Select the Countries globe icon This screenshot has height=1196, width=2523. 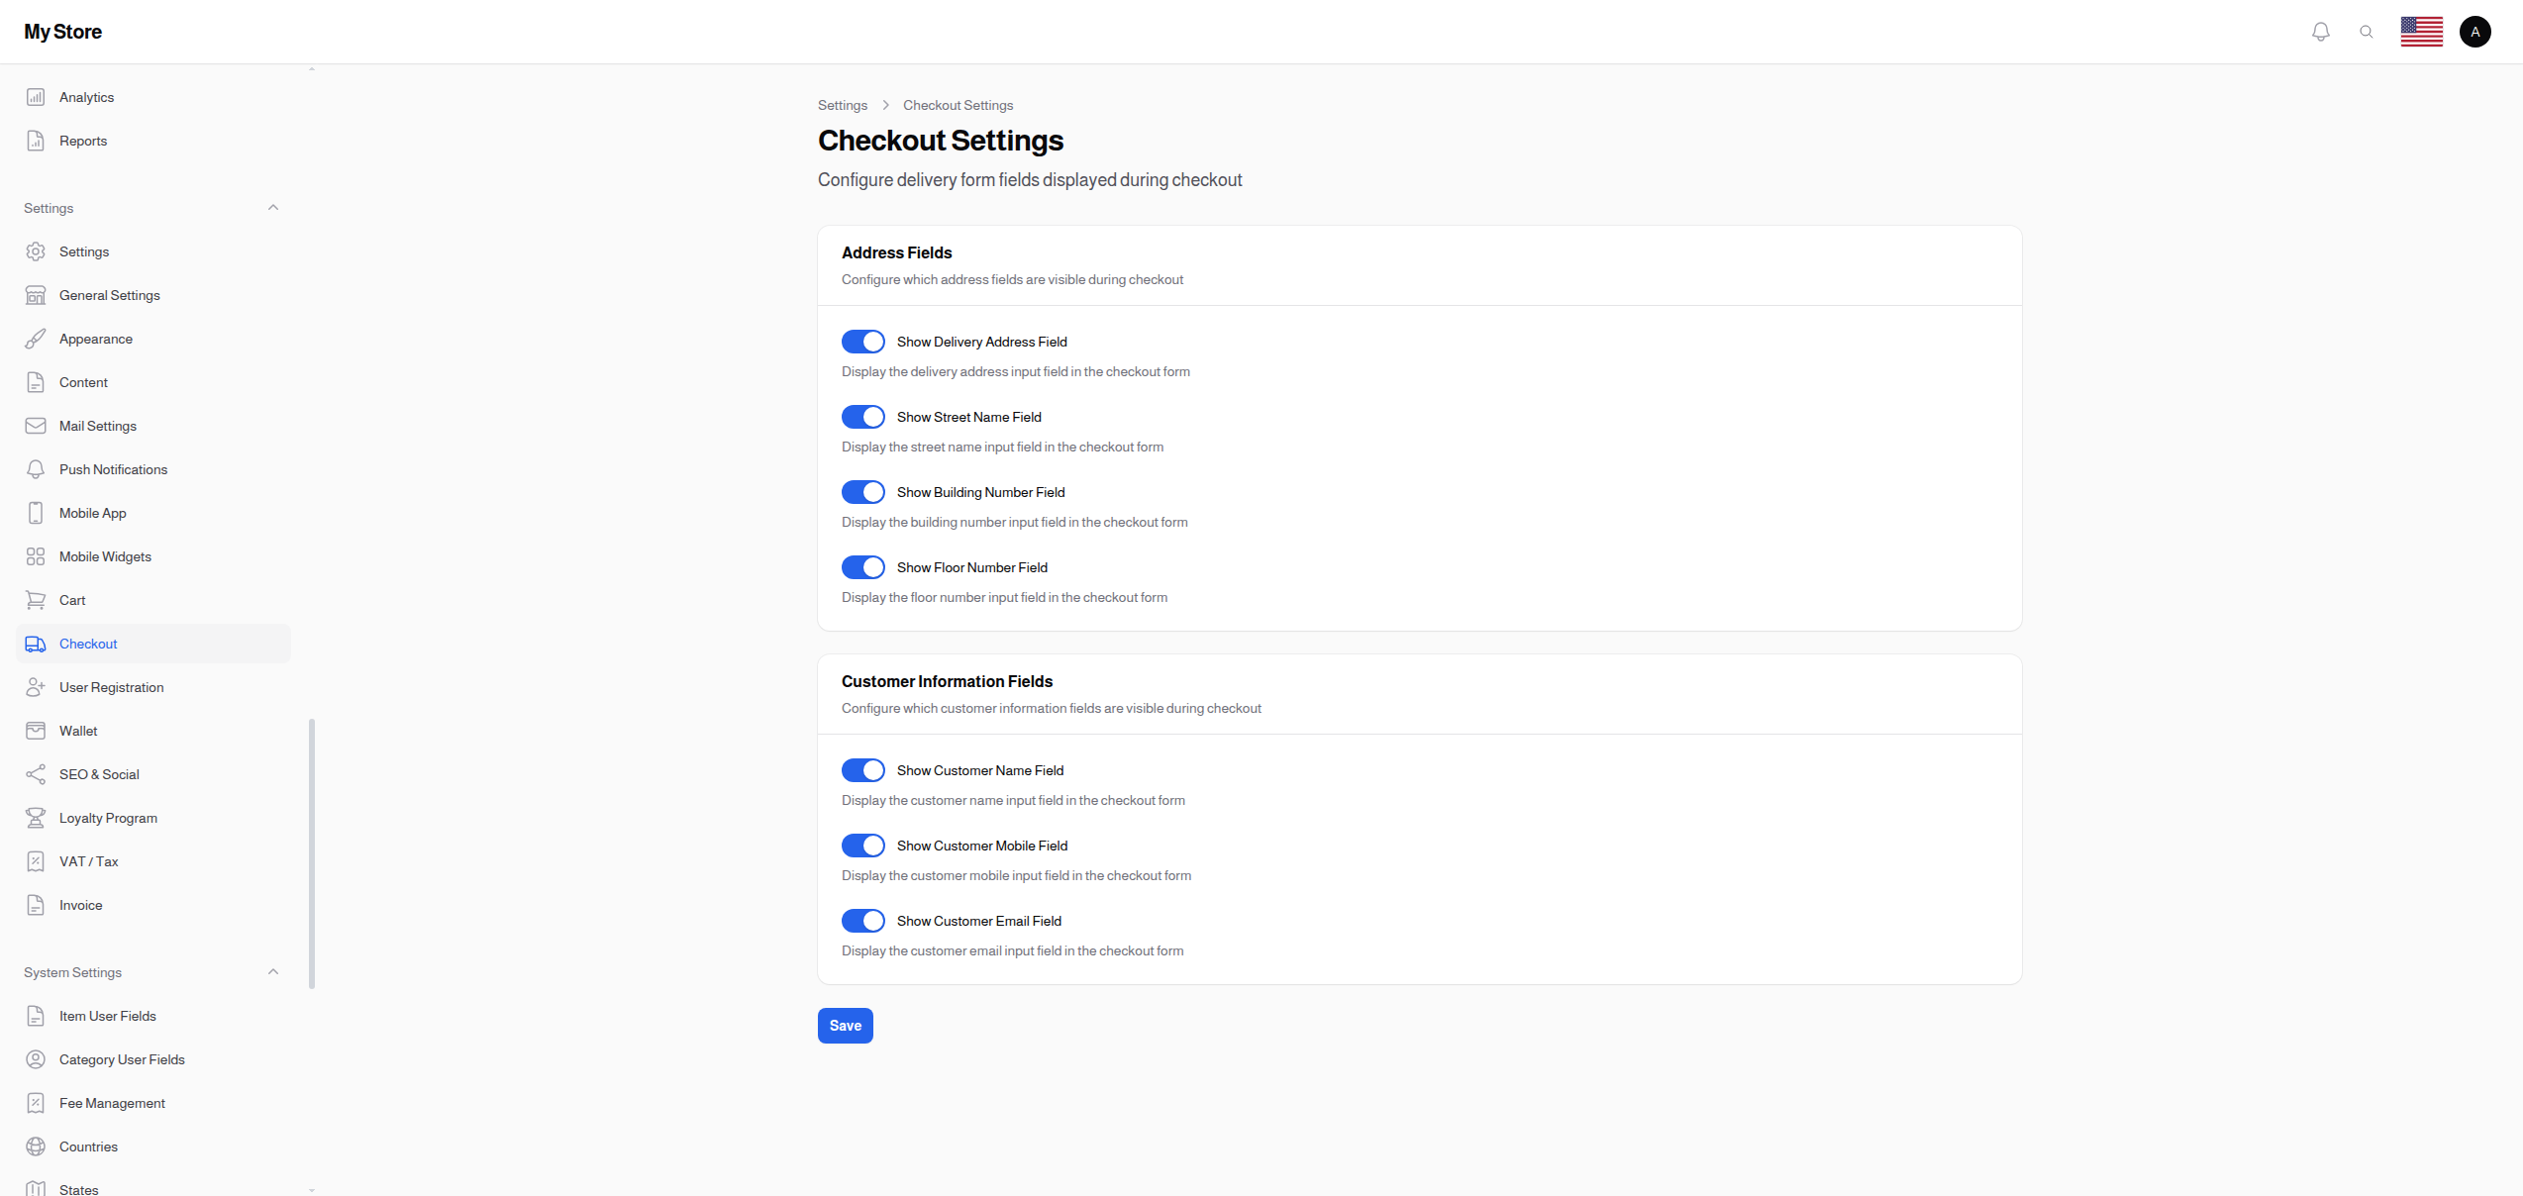(36, 1146)
